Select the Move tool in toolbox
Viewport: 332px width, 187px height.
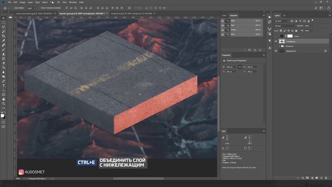click(3, 18)
